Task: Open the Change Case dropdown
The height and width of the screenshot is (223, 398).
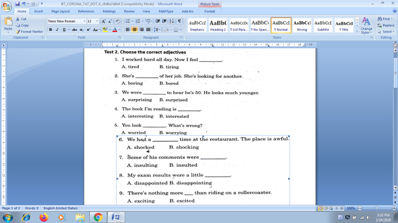Action: click(96, 29)
